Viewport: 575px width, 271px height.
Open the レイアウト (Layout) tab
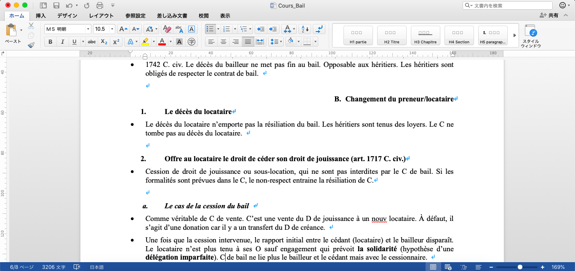pyautogui.click(x=101, y=16)
